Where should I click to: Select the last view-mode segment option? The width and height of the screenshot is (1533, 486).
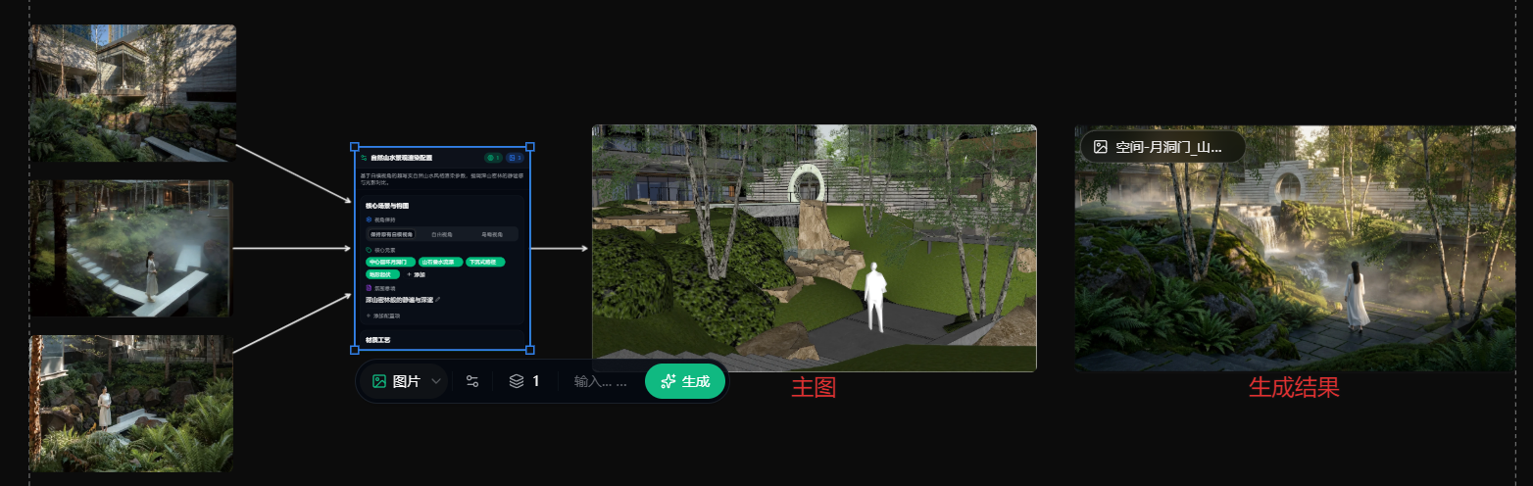(x=492, y=234)
